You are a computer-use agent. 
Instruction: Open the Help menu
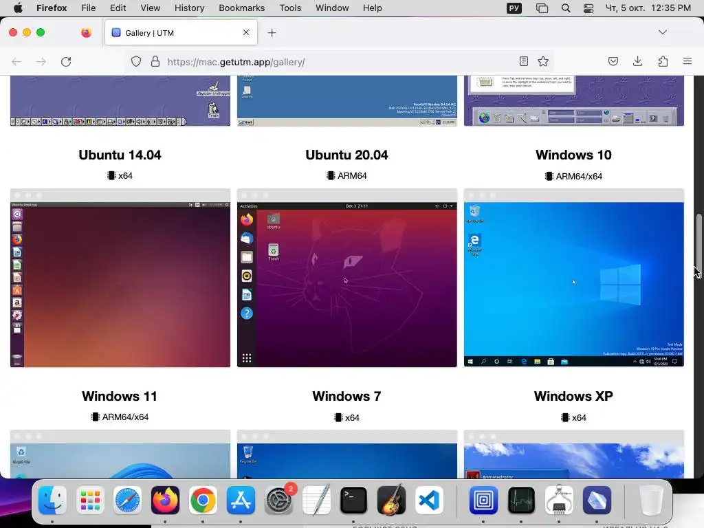(x=372, y=8)
